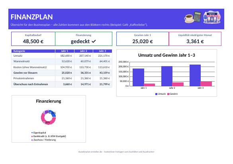Click the Jahr 1 Gewinn bar

click(149, 85)
